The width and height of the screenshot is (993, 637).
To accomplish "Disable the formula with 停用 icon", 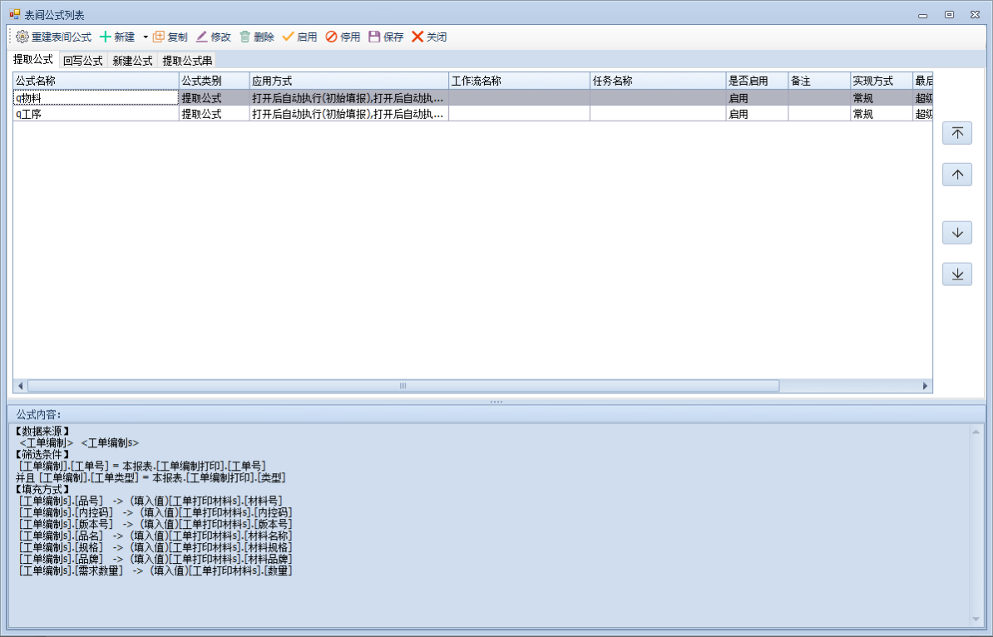I will (x=331, y=37).
